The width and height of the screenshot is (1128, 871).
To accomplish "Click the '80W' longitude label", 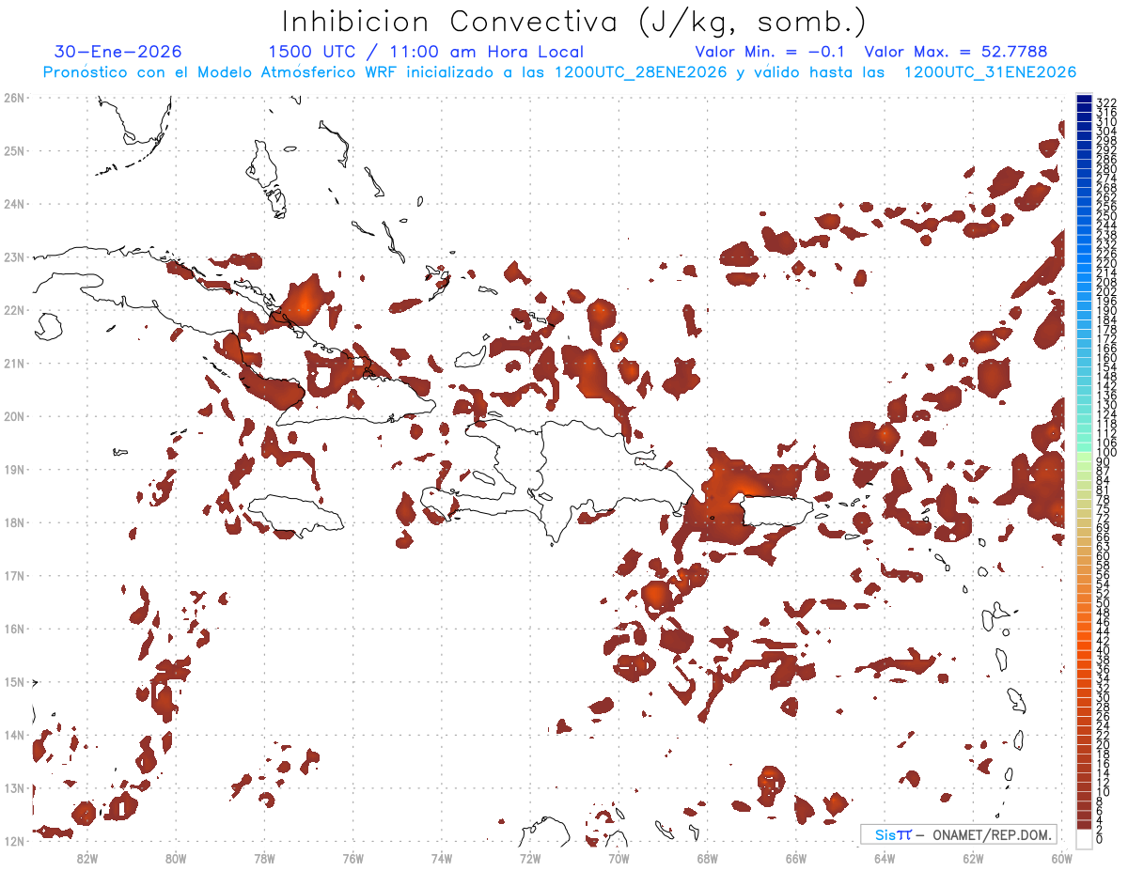I will (x=176, y=858).
